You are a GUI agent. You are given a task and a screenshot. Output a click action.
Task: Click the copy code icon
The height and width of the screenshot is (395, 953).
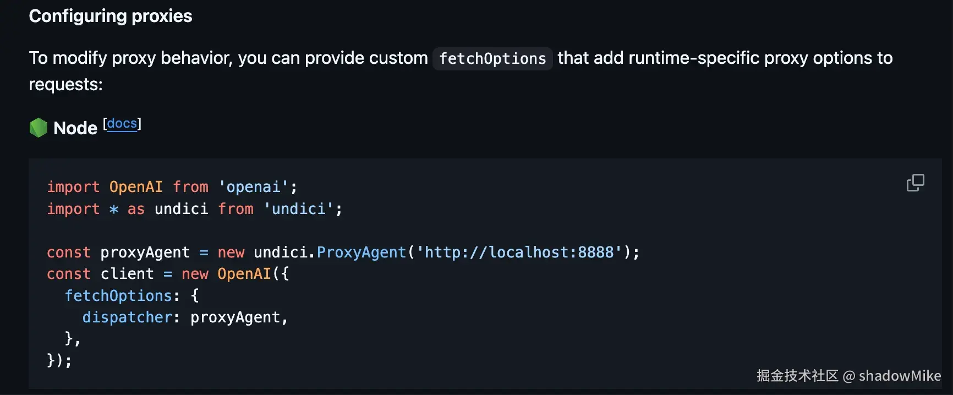click(x=915, y=183)
